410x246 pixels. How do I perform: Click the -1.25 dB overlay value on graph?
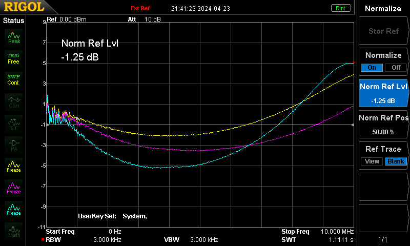80,57
